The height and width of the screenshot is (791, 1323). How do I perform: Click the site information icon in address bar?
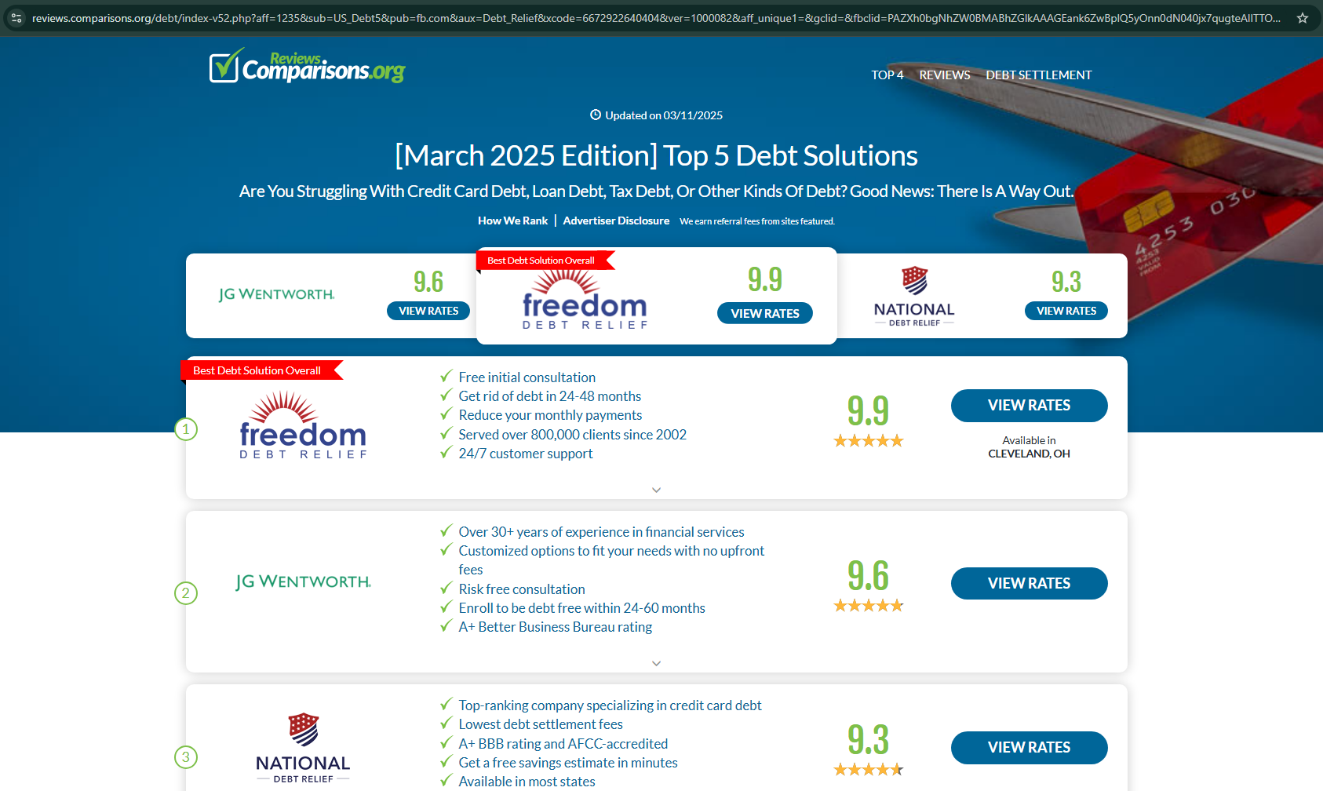coord(16,17)
